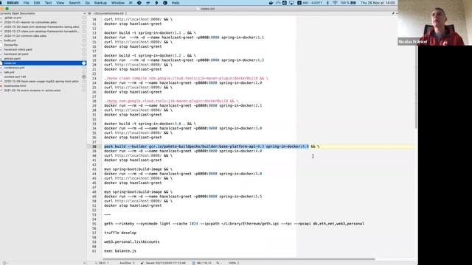Open the shell worksheet menu icon

147,3
